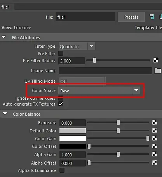Click the checker map icon for Color Offset
The height and width of the screenshot is (177, 162).
pyautogui.click(x=155, y=146)
